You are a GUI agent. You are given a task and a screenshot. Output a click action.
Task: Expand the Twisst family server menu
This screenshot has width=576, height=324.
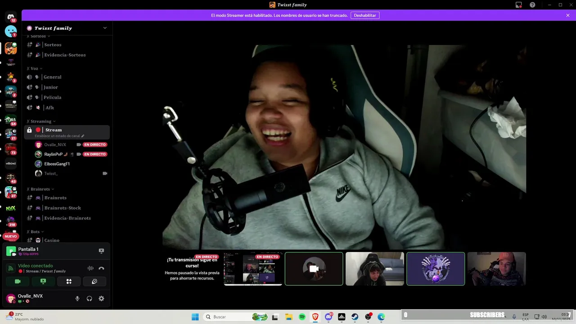(x=105, y=28)
